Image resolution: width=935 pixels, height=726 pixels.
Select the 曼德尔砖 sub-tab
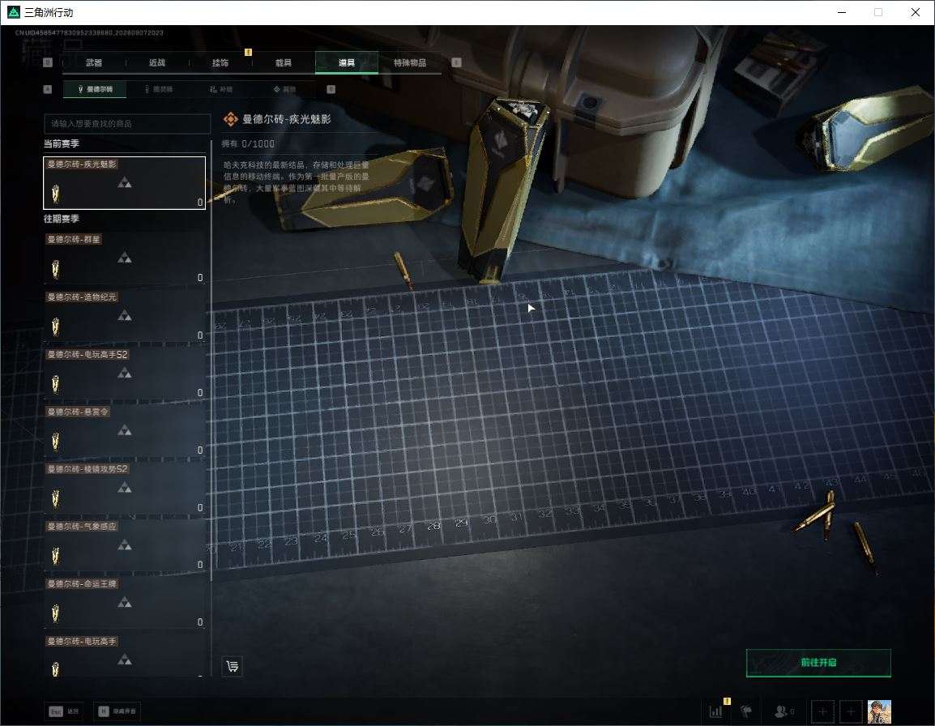point(95,89)
